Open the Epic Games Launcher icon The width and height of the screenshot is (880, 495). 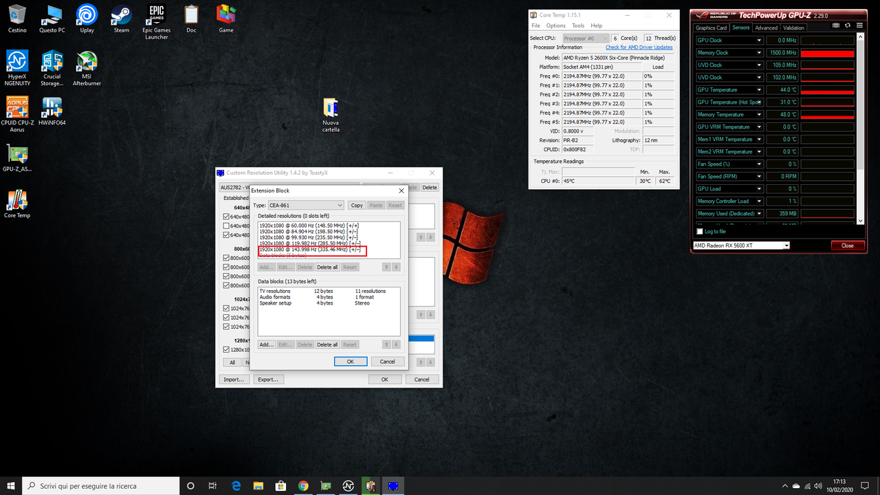point(157,21)
